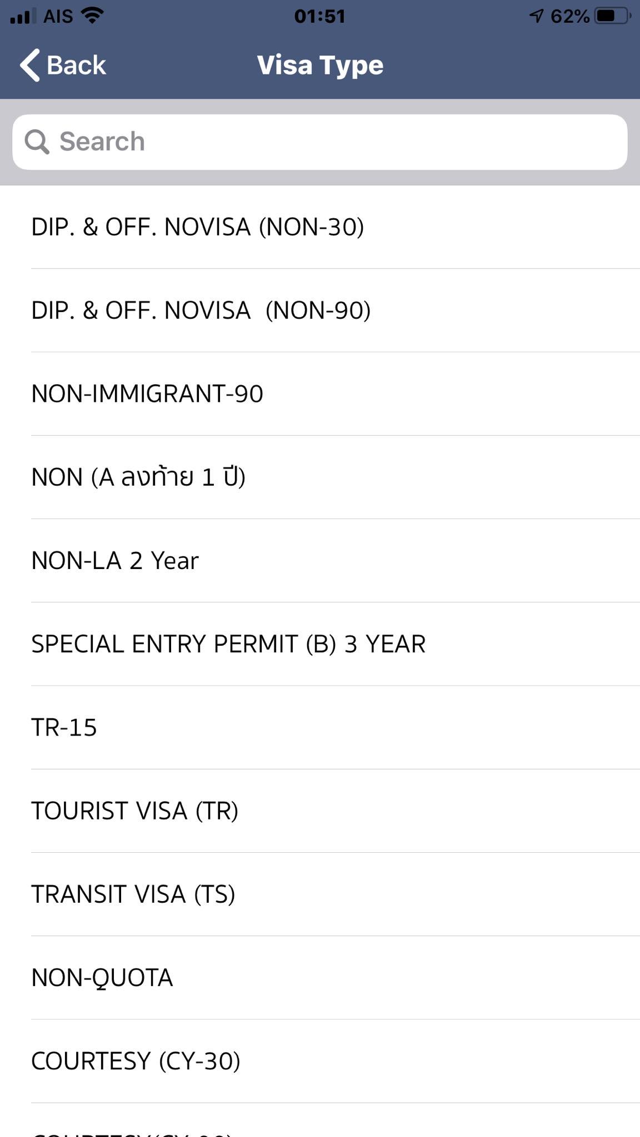The image size is (640, 1137).
Task: Tap the cellular signal bars icon
Action: pyautogui.click(x=23, y=16)
